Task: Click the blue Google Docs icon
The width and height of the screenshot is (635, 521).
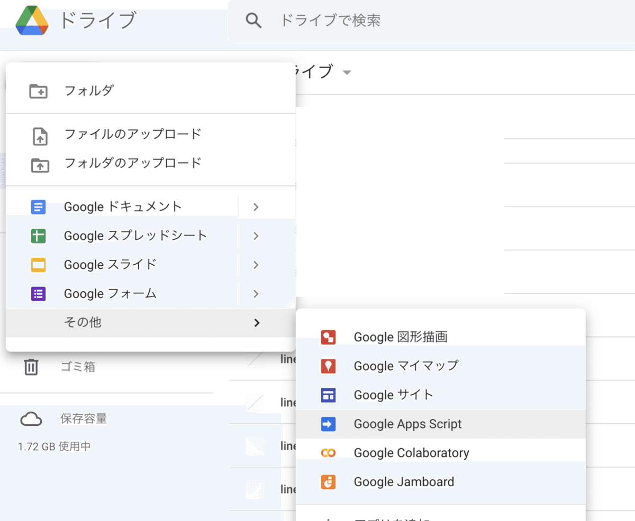Action: pos(39,207)
